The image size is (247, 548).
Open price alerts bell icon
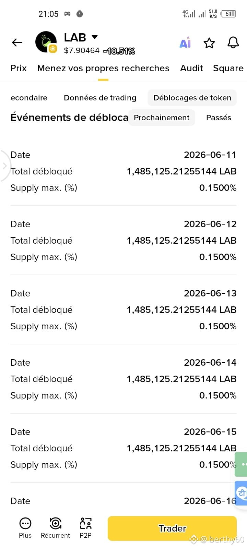click(233, 42)
